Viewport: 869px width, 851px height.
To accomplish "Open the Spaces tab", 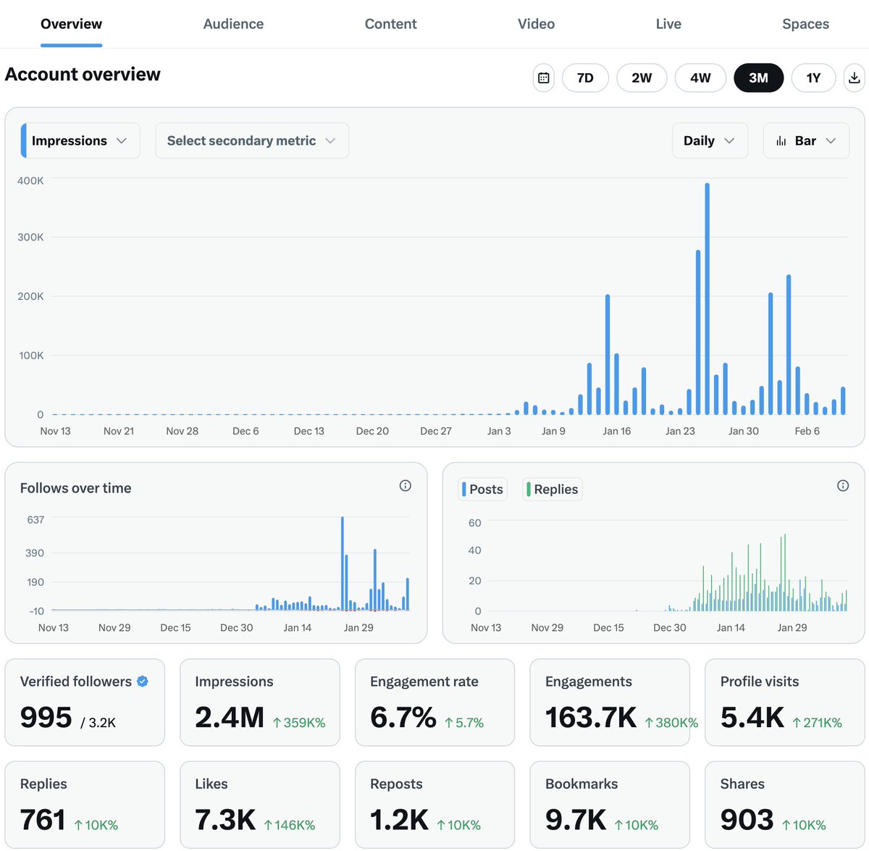I will point(805,24).
